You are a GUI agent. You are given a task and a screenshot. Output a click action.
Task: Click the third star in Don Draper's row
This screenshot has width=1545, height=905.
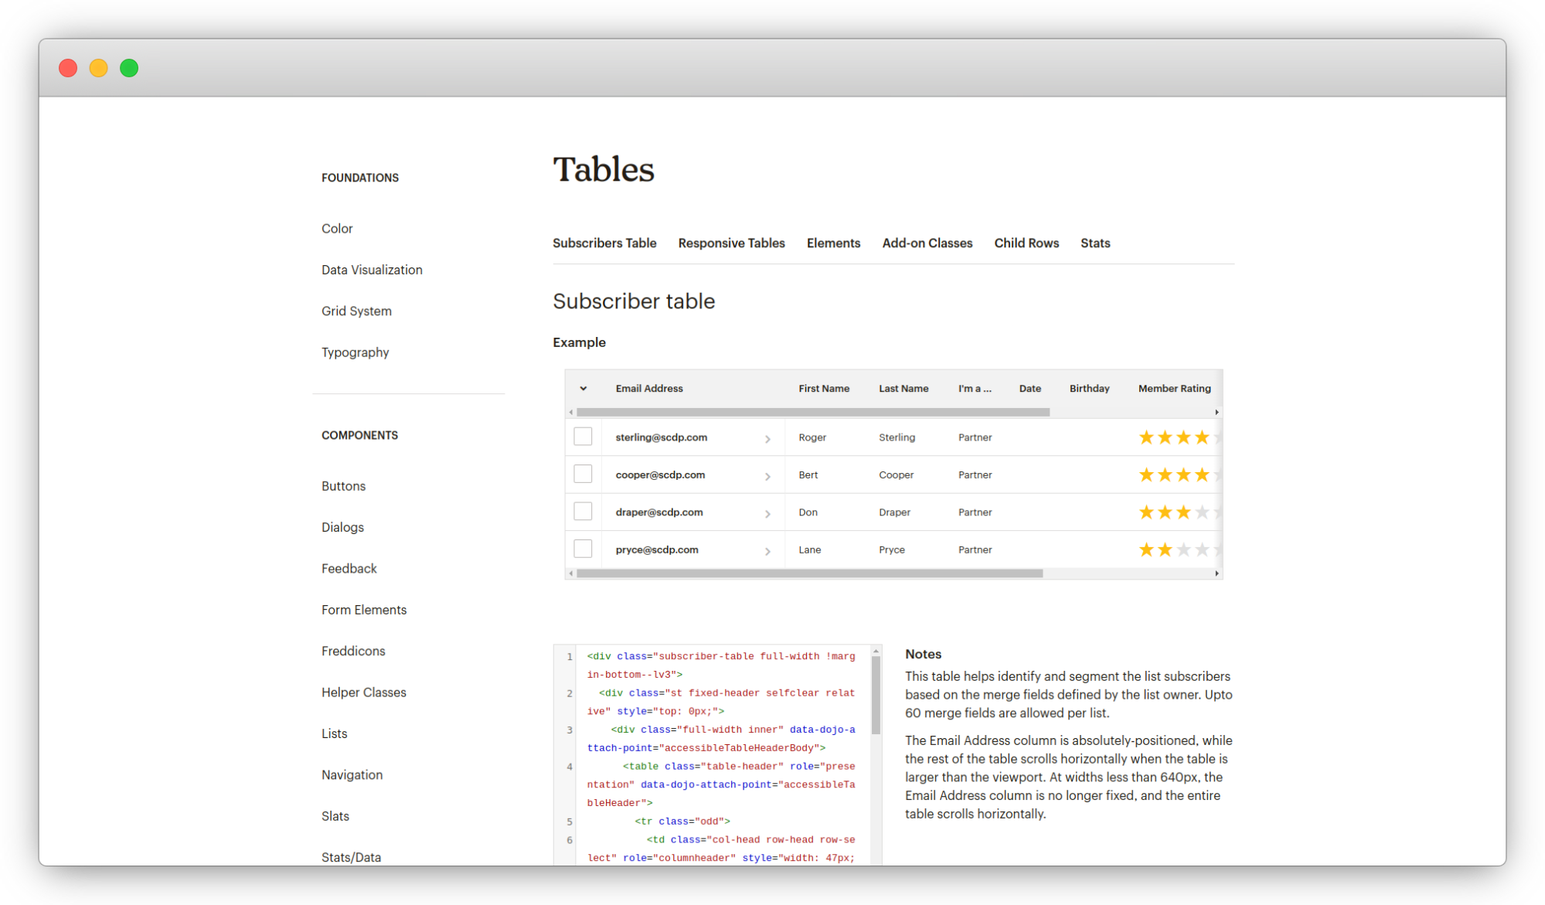1183,512
